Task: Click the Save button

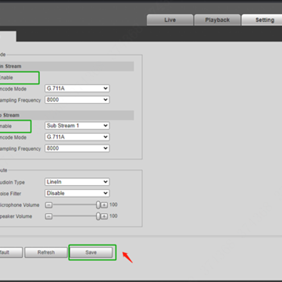Action: pos(91,252)
